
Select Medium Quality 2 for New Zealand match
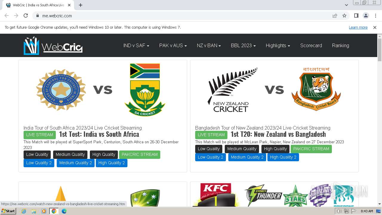point(247,157)
